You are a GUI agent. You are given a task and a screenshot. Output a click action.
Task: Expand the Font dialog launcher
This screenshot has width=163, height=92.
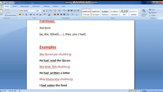pyautogui.click(x=51, y=18)
